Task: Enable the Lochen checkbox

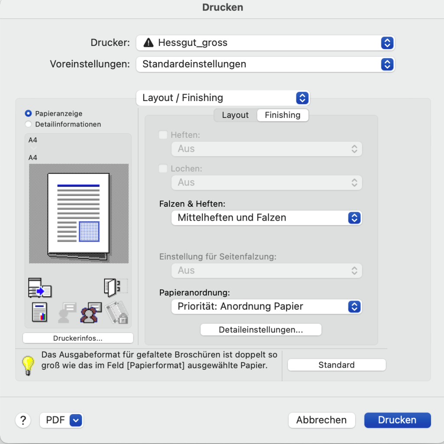Action: coord(163,169)
